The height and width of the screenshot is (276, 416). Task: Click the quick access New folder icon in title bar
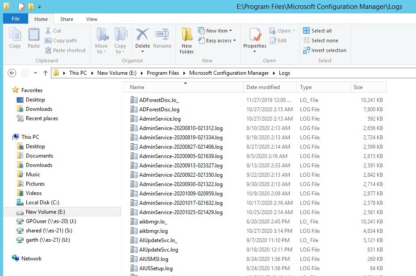tap(31, 6)
